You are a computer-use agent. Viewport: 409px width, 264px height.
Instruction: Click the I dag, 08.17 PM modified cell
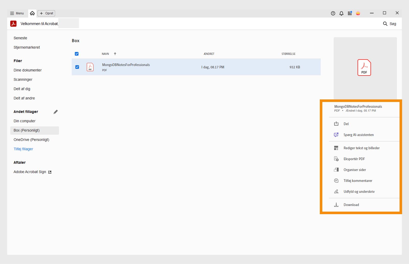pos(213,67)
